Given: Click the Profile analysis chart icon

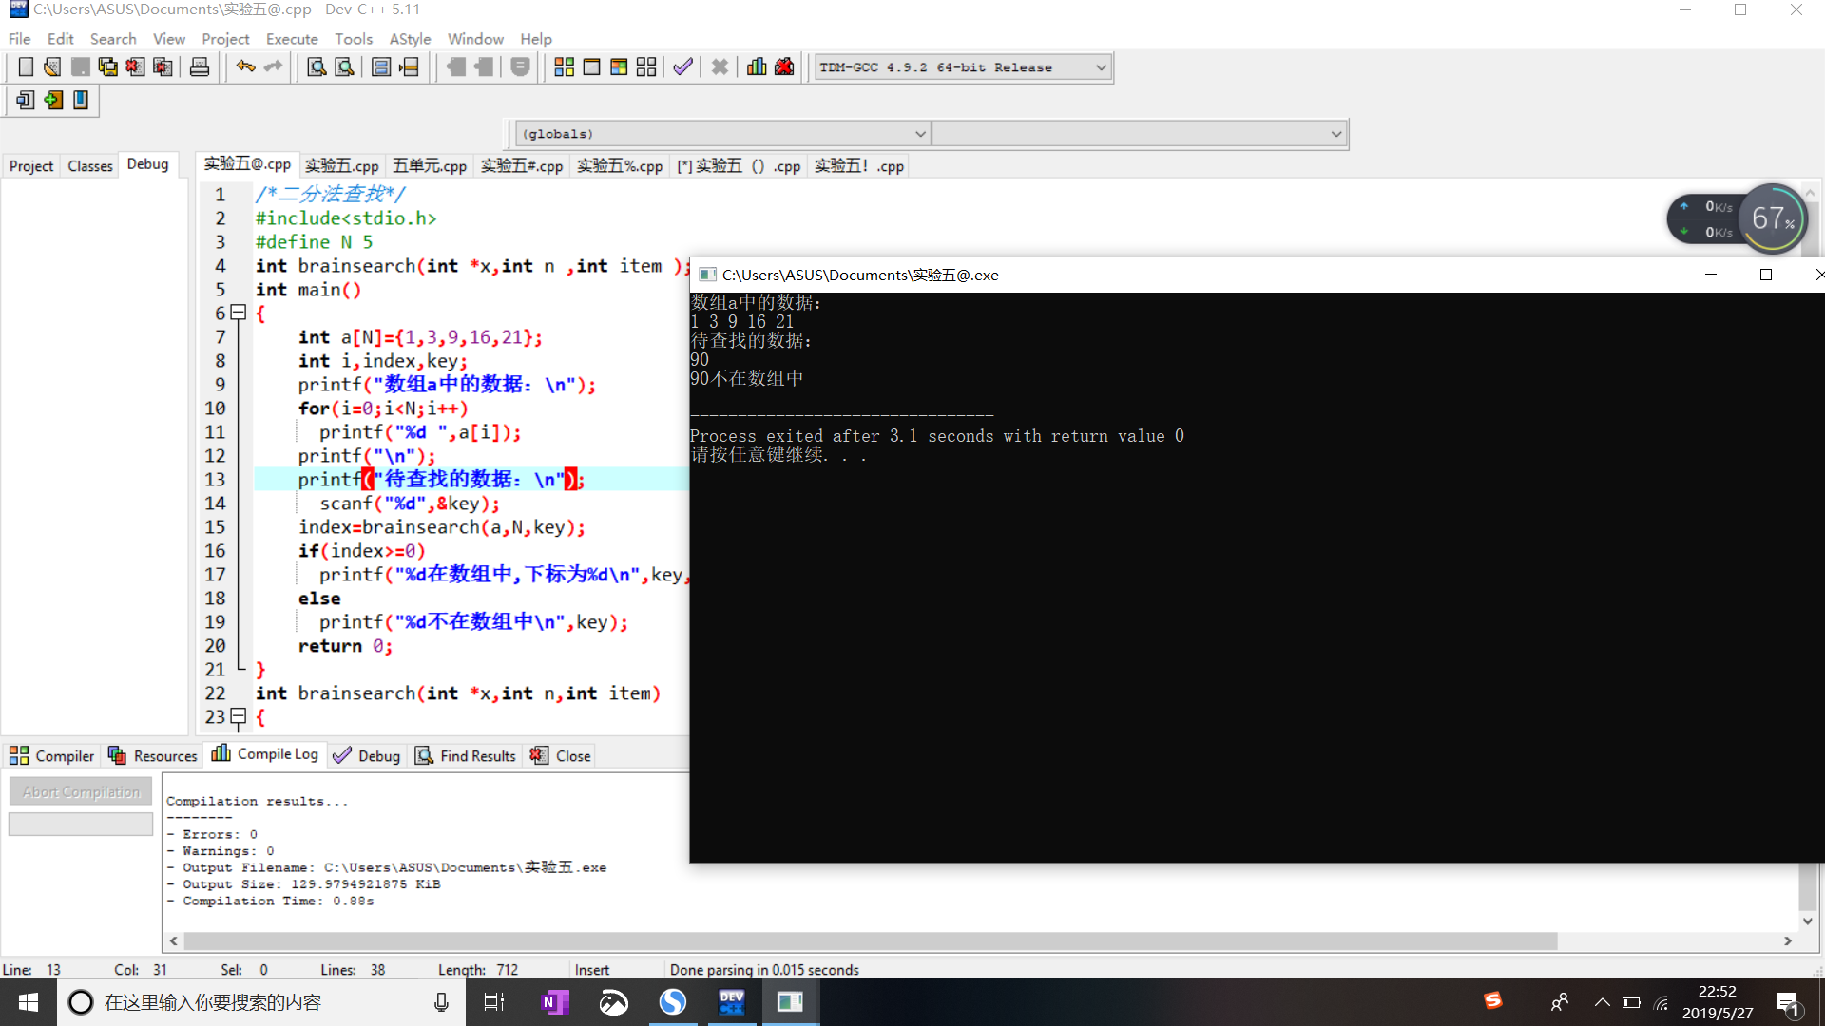Looking at the screenshot, I should pos(757,67).
